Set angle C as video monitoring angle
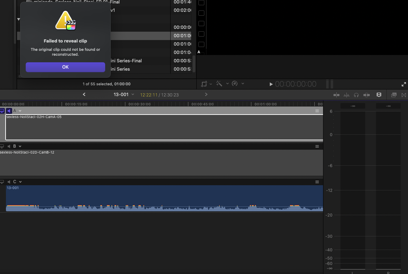 click(2, 182)
